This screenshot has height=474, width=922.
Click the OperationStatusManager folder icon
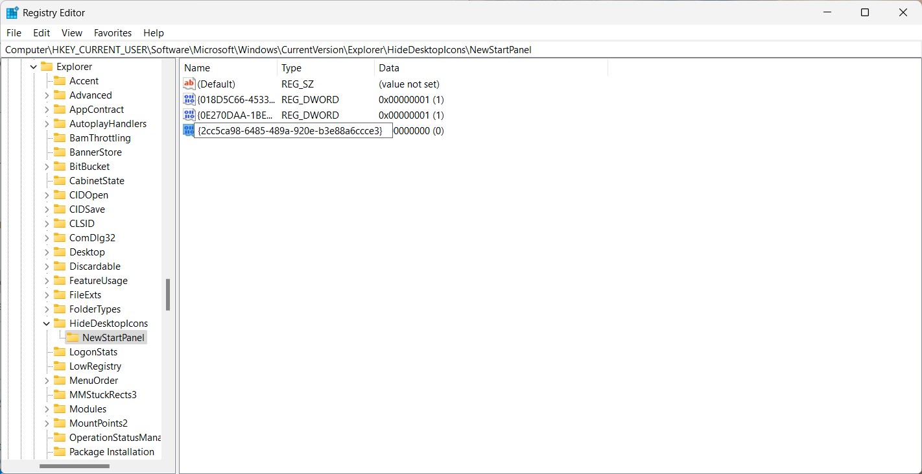60,437
